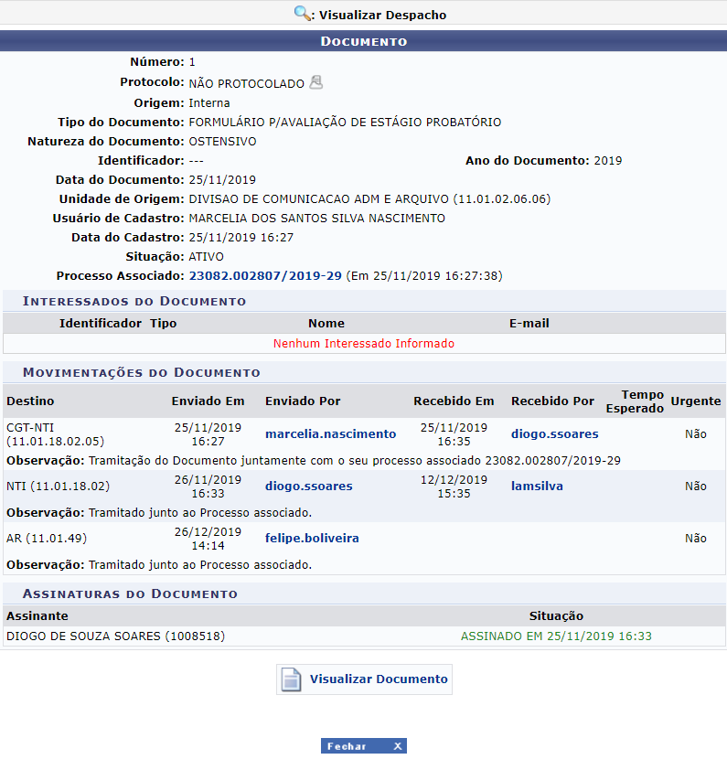This screenshot has width=727, height=770.
Task: Select the Enviado Por column header
Action: point(303,401)
